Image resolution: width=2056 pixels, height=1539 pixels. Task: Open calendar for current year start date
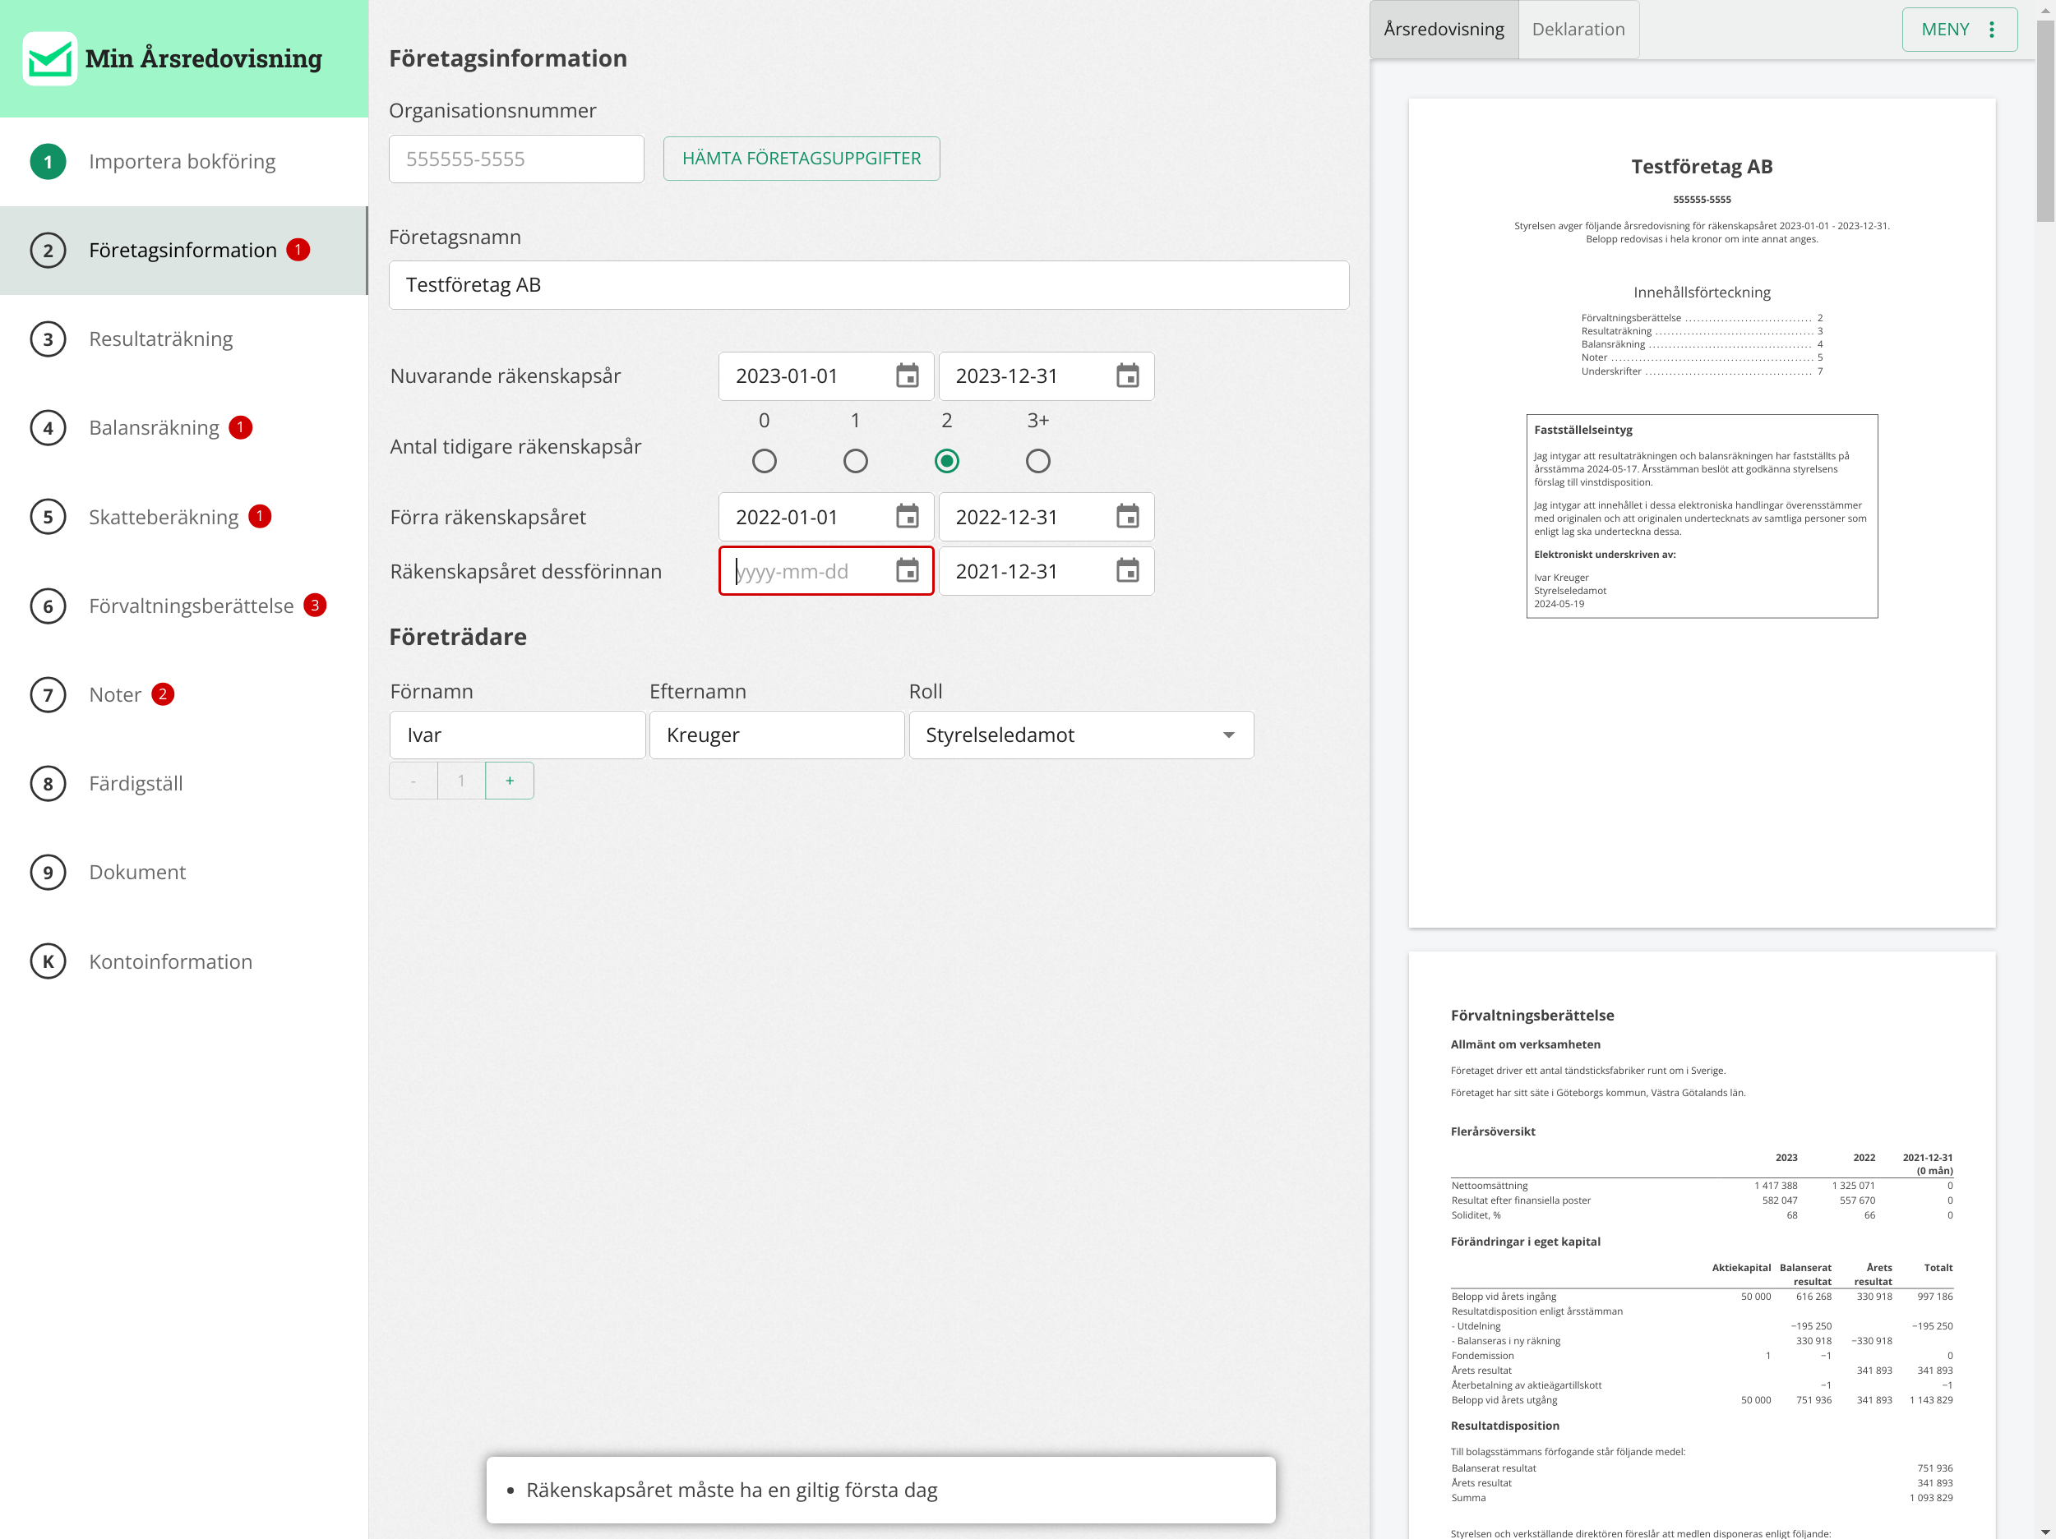(x=906, y=376)
